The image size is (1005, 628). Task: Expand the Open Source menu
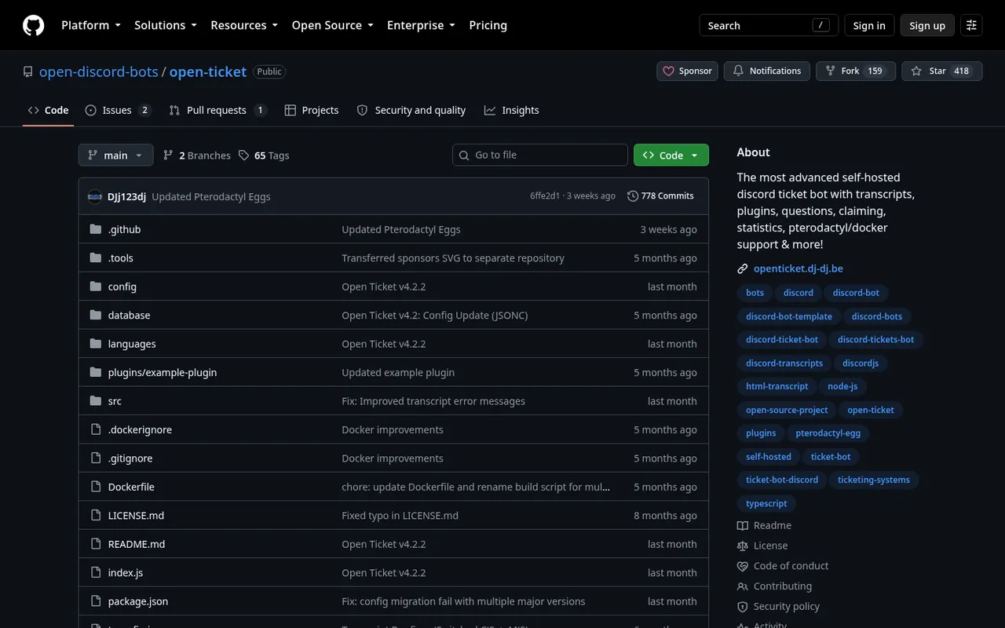(333, 25)
